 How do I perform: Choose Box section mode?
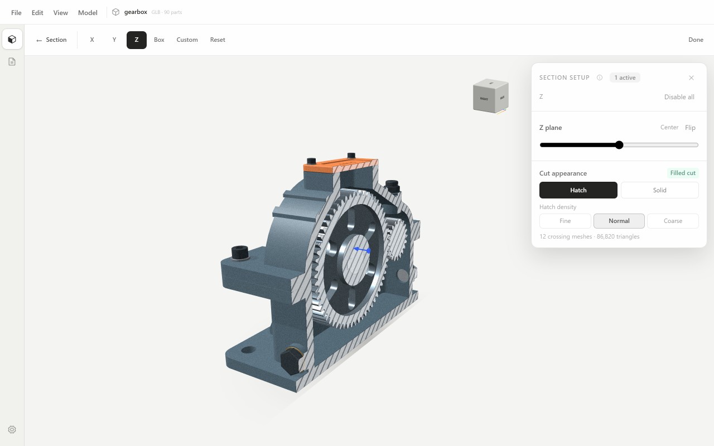pos(159,40)
